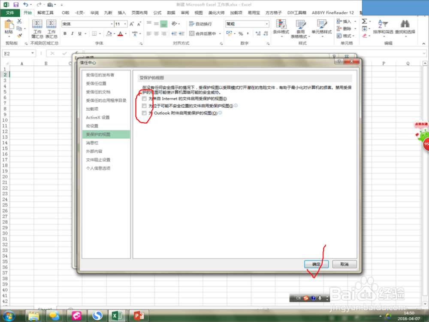Check protected view for unsafe locations checkbox

coord(144,106)
